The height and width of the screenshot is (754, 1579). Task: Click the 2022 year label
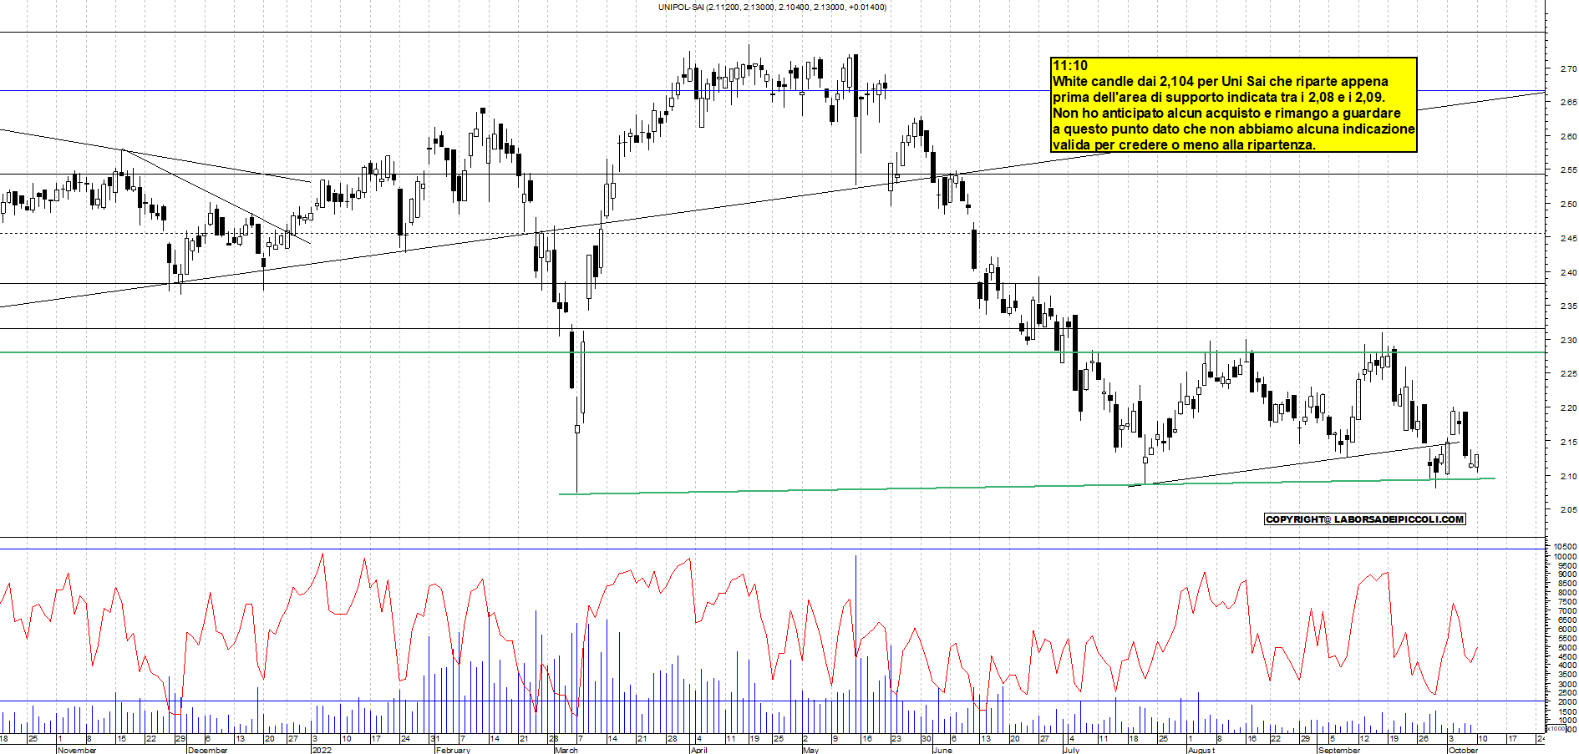point(322,750)
